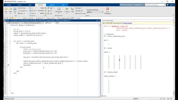Click the Step In icon
The image size is (178, 100).
click(76, 8)
